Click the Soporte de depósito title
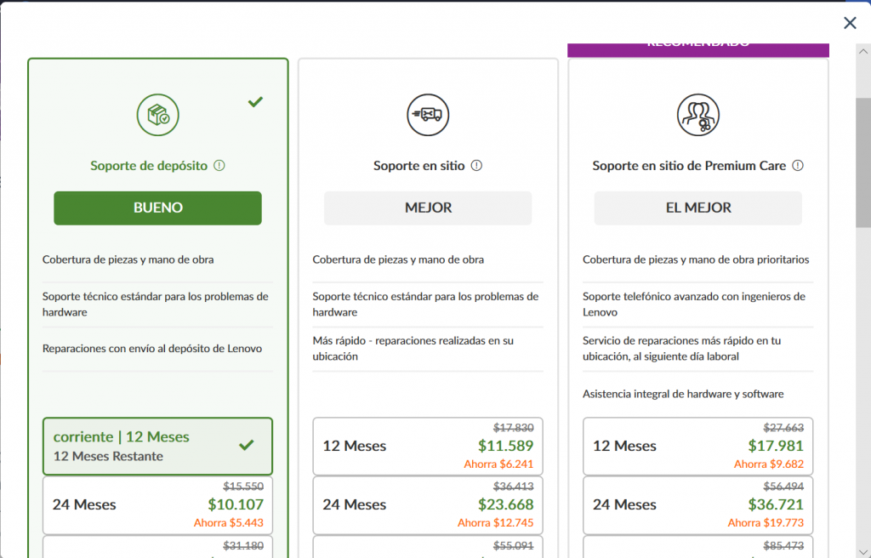 (x=149, y=166)
